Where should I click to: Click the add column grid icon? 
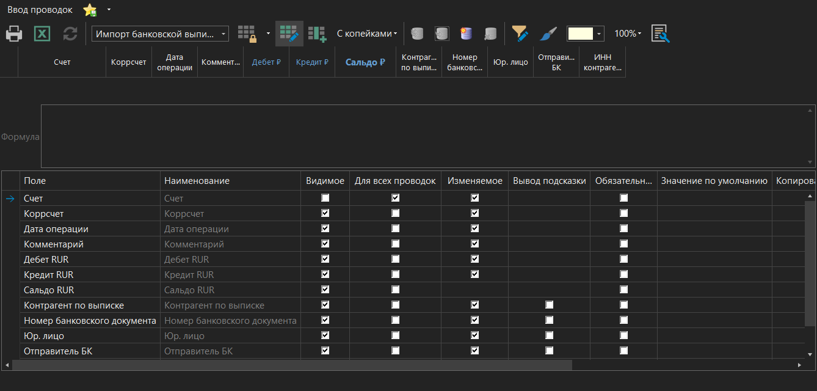[317, 34]
